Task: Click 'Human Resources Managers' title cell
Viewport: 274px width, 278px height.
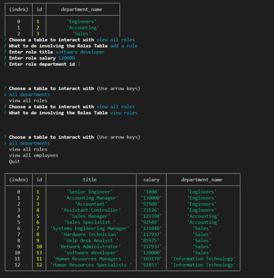Action: tap(90, 259)
